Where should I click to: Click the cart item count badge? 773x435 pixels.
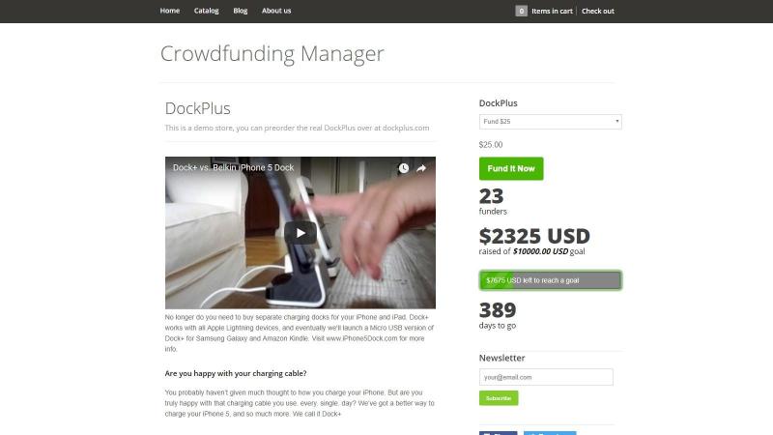(521, 11)
